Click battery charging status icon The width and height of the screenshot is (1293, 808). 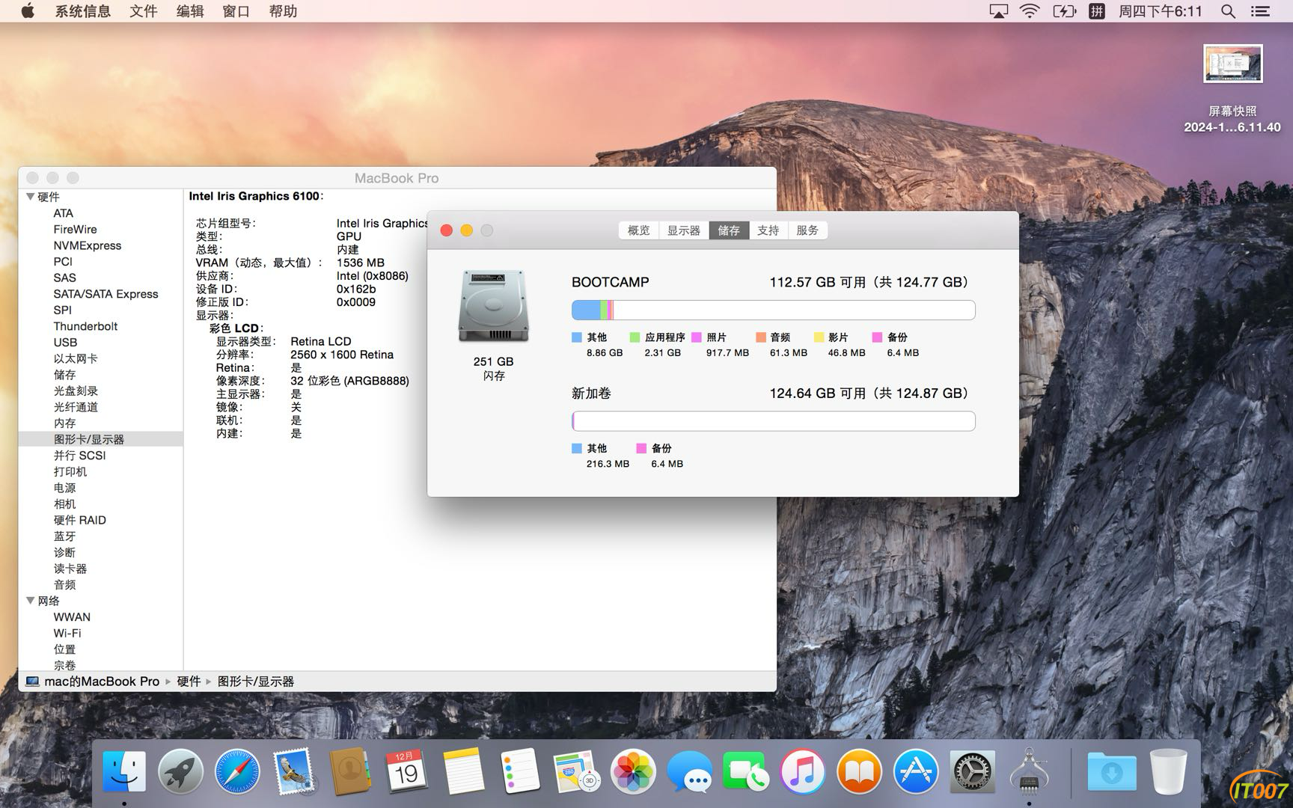tap(1064, 11)
